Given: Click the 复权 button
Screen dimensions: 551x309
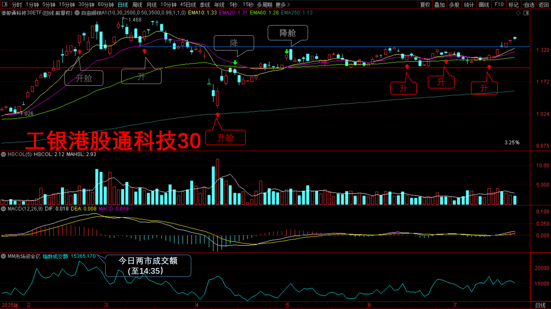Looking at the screenshot, I should click(x=425, y=5).
